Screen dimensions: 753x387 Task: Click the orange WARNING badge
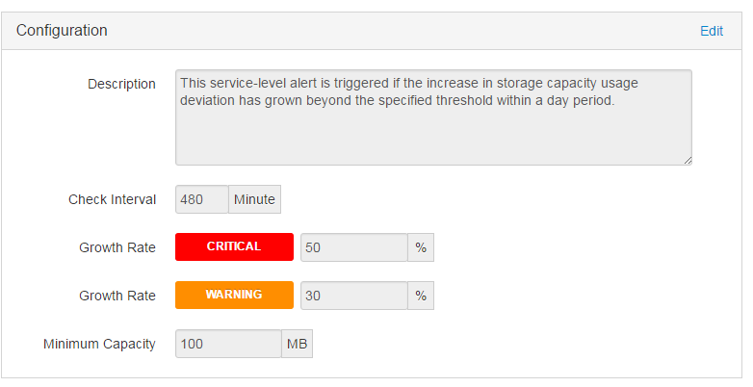[x=234, y=295]
